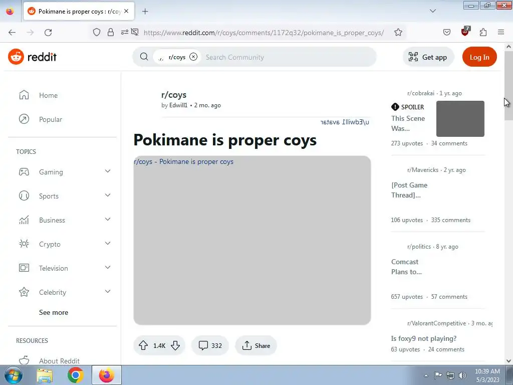Viewport: 513px width, 385px height.
Task: Expand the Sports topic
Action: [108, 196]
